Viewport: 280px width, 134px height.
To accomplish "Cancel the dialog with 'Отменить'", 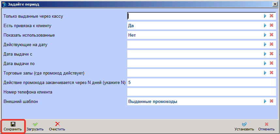I will 266,126.
